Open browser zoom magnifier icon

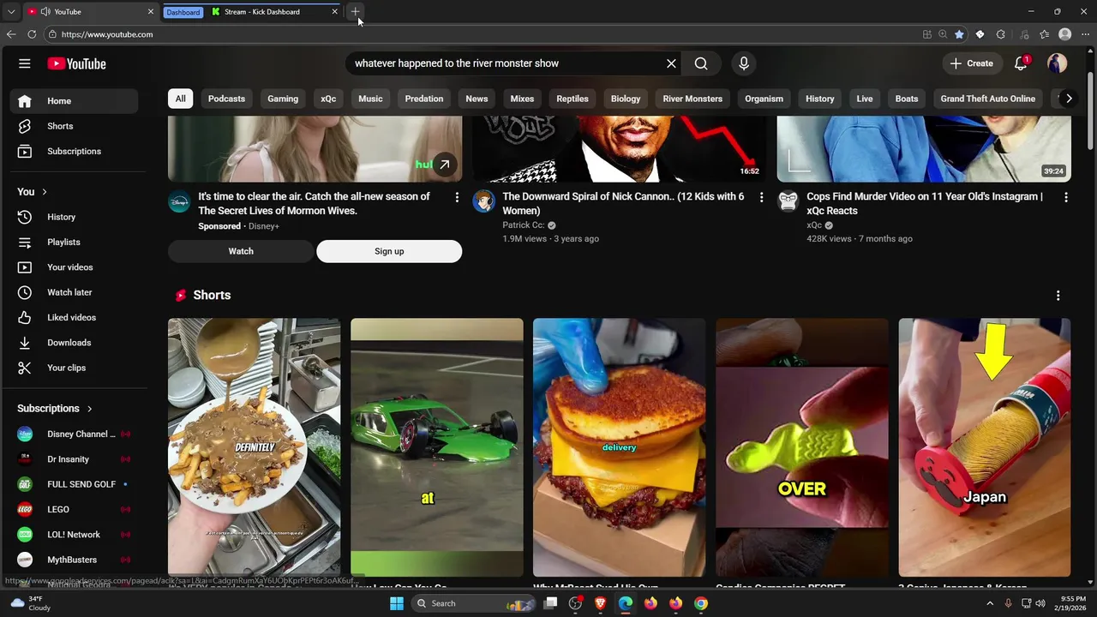(943, 34)
